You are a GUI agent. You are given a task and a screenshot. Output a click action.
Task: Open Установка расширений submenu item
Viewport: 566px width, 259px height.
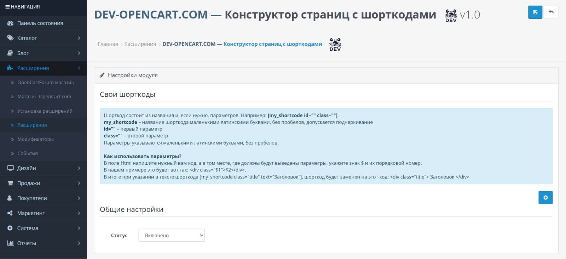coord(43,111)
